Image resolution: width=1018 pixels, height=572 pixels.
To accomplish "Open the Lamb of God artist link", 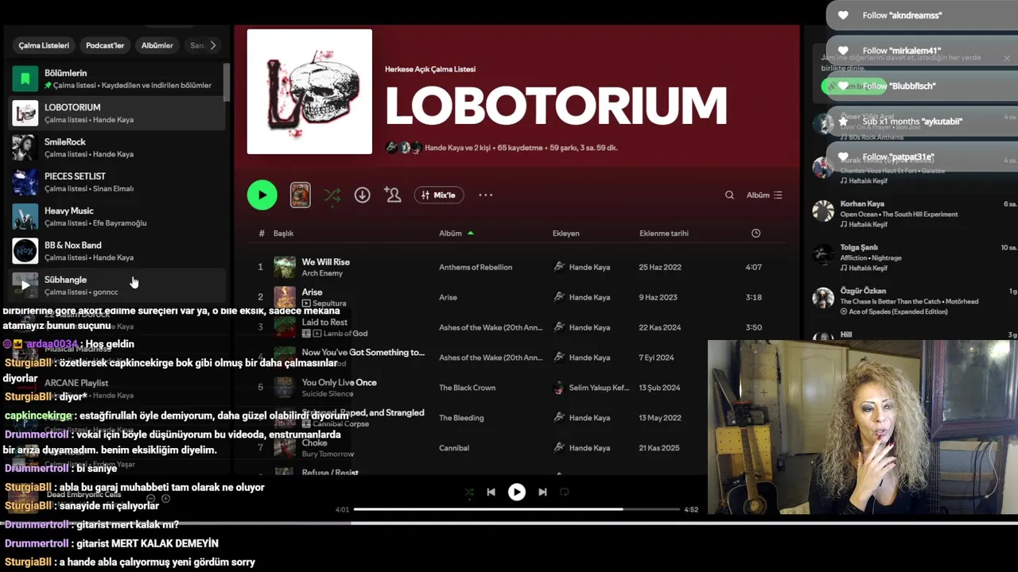I will [345, 334].
